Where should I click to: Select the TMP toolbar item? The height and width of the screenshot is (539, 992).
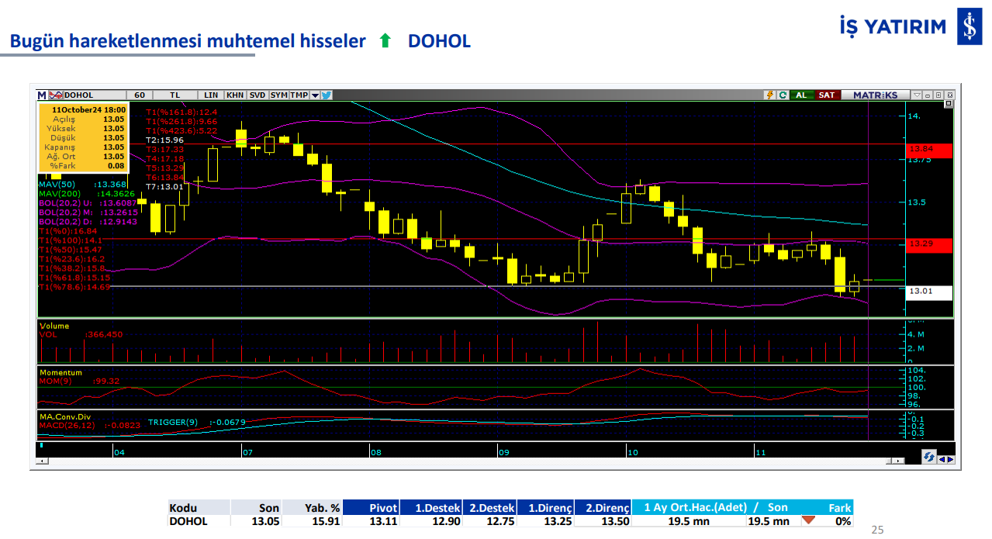[299, 95]
